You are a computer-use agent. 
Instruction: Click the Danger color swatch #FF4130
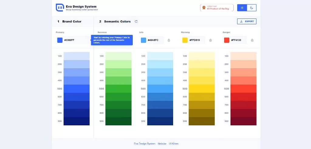click(227, 40)
